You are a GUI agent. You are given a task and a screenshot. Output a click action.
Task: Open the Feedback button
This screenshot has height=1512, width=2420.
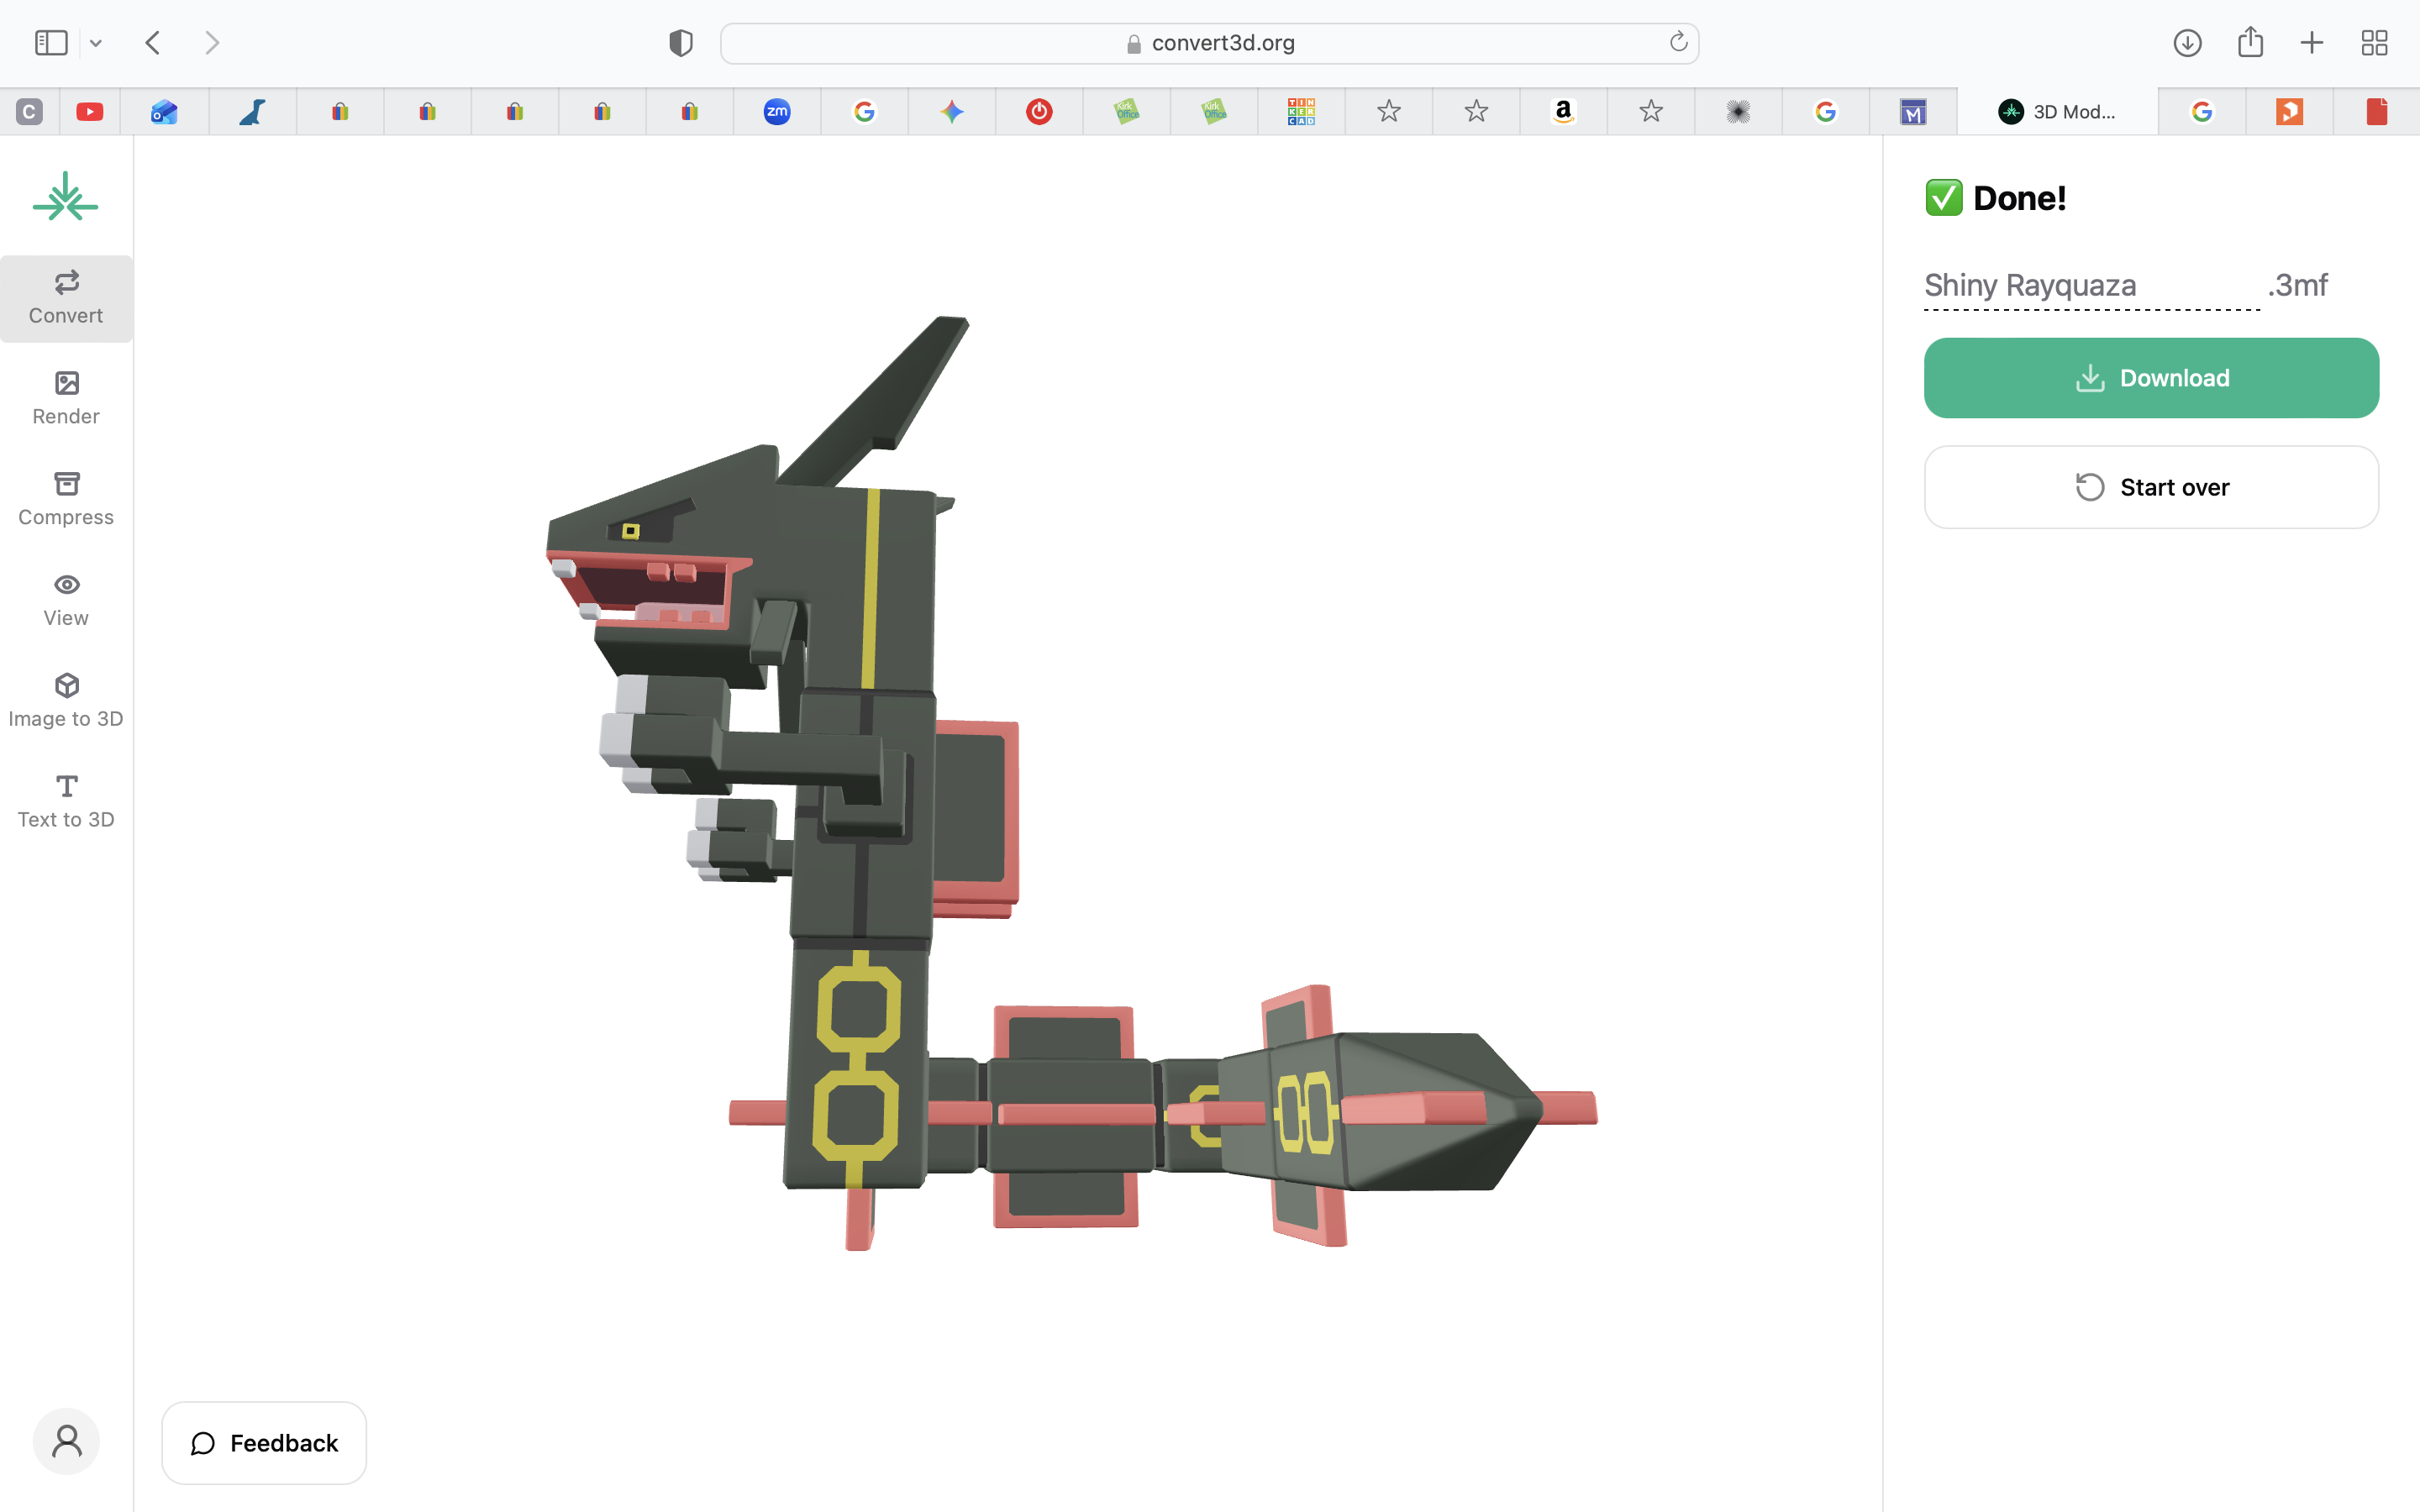point(264,1443)
